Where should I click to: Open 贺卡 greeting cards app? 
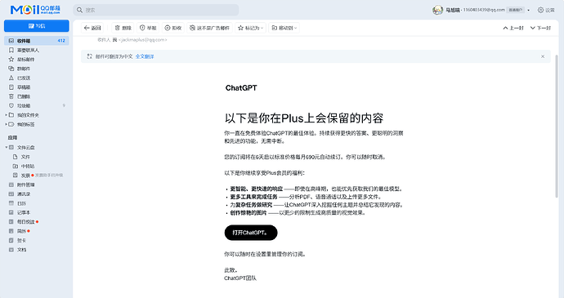[x=21, y=241]
